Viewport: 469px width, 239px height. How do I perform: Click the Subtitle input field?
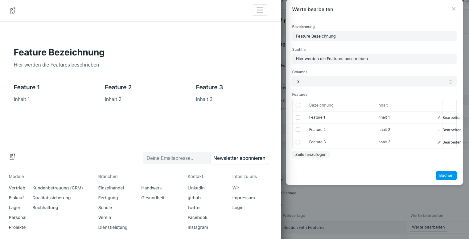click(374, 59)
